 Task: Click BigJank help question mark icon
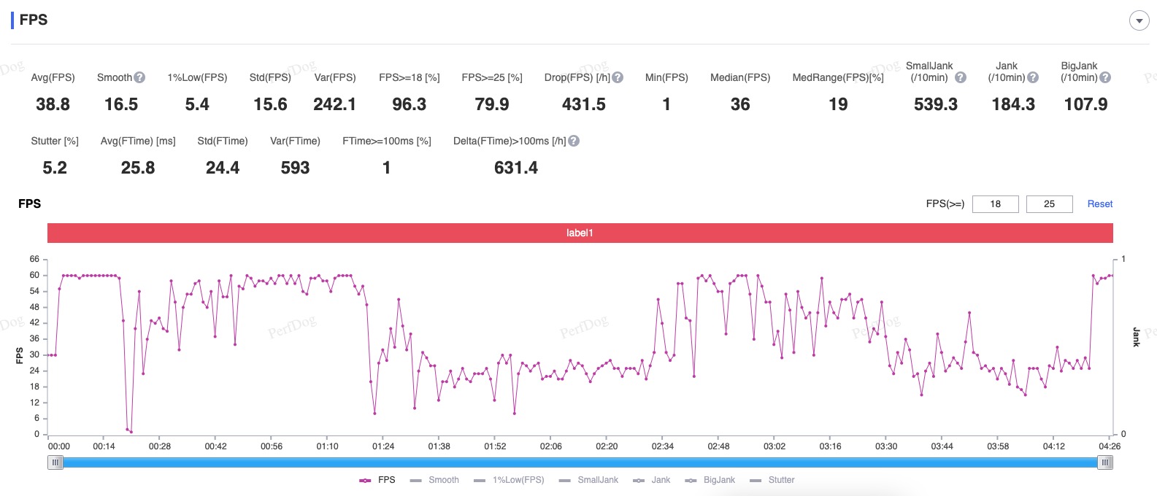(1105, 77)
